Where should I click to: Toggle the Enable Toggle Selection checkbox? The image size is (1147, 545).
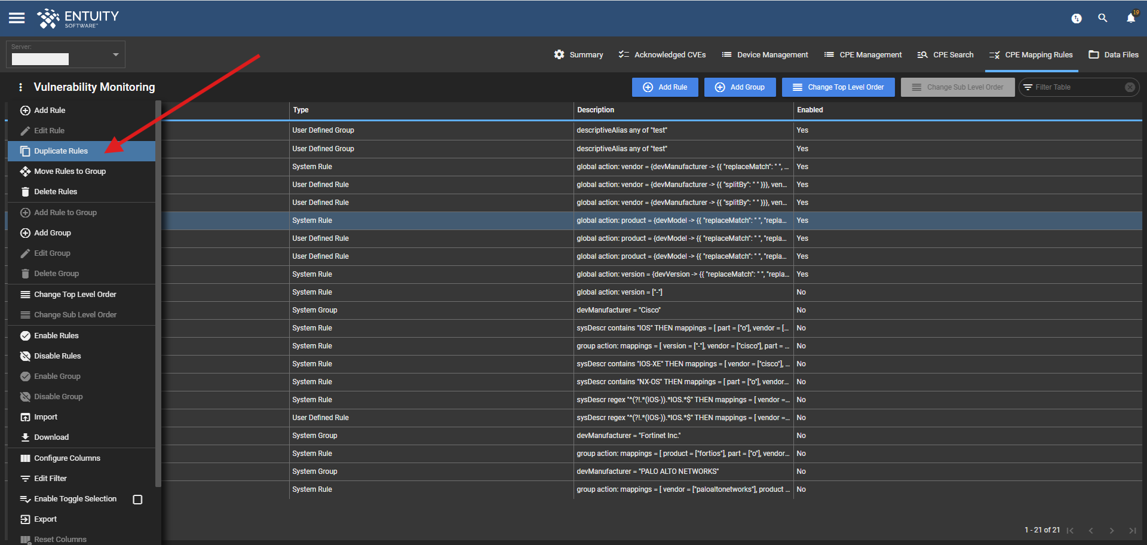pyautogui.click(x=137, y=500)
